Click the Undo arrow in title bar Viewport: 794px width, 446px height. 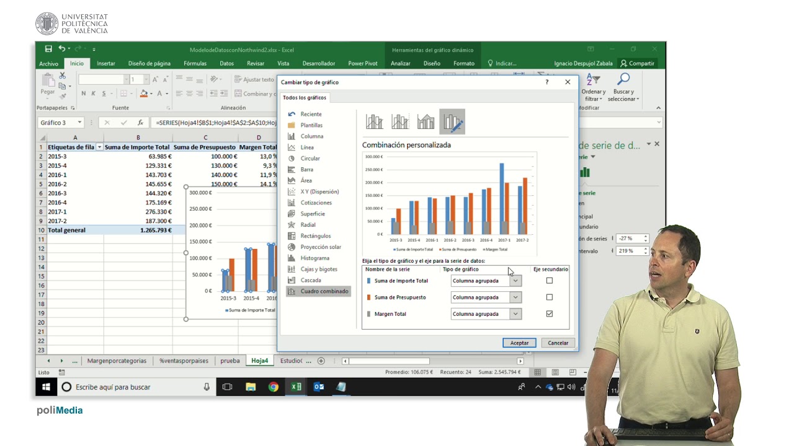pos(61,49)
